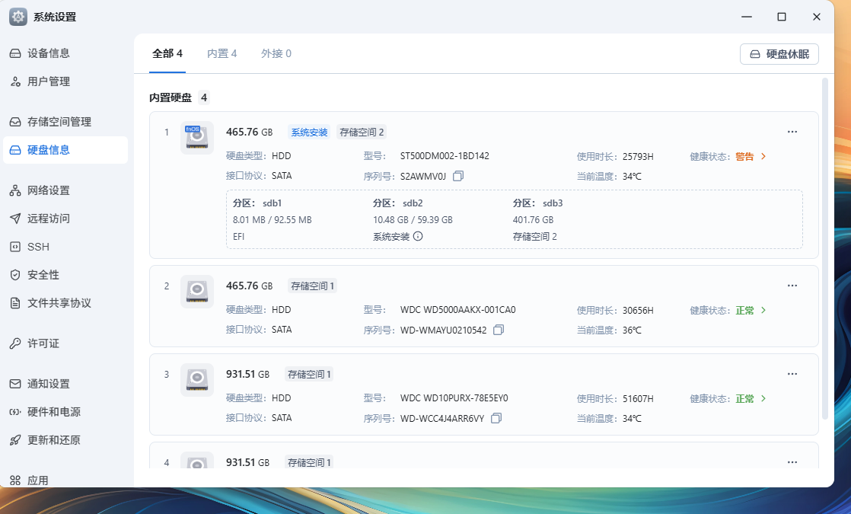Switch to the 外接 0 tab
The width and height of the screenshot is (851, 514).
point(276,53)
